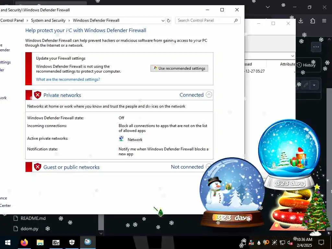Screen dimensions: 332x249
Task: Click the white star-burst tray icon
Action: click(x=274, y=243)
